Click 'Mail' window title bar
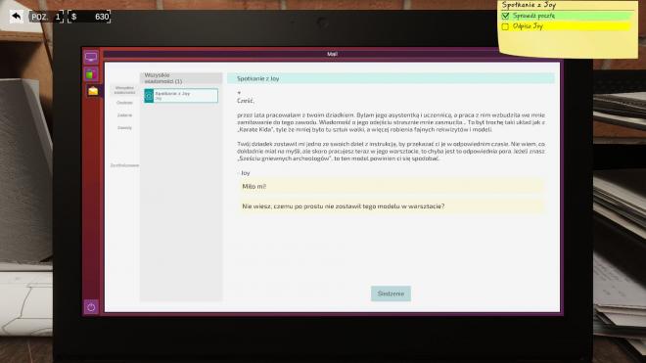Screen dimensions: 646x363 point(332,54)
